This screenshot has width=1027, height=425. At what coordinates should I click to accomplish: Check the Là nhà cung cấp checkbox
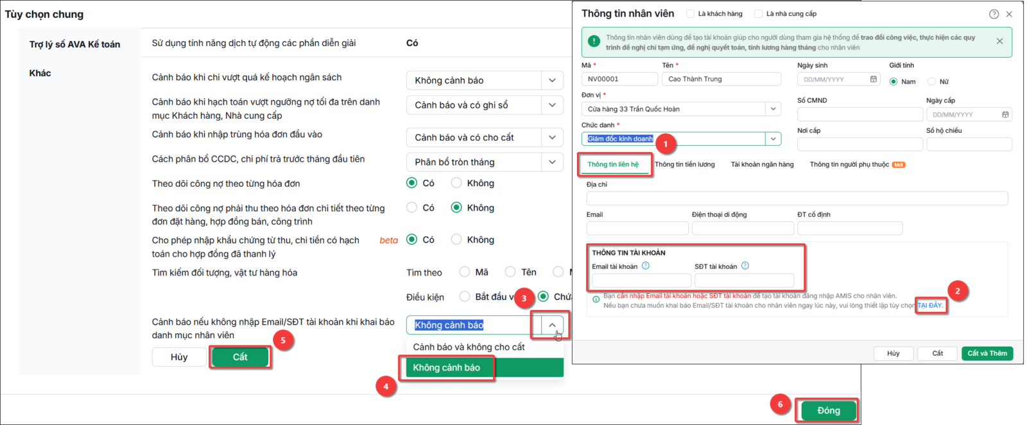(758, 13)
